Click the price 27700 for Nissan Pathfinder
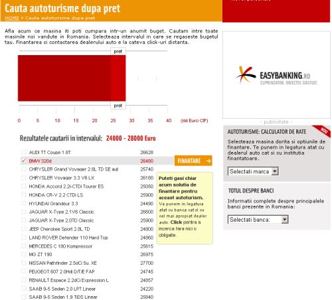This screenshot has width=332, height=300. pyautogui.click(x=147, y=263)
